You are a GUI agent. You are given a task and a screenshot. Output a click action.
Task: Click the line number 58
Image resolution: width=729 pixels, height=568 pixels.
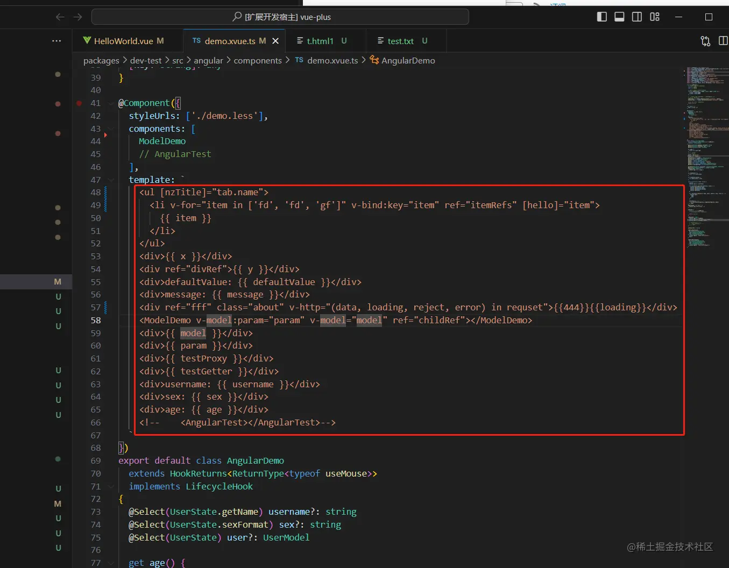click(x=96, y=321)
